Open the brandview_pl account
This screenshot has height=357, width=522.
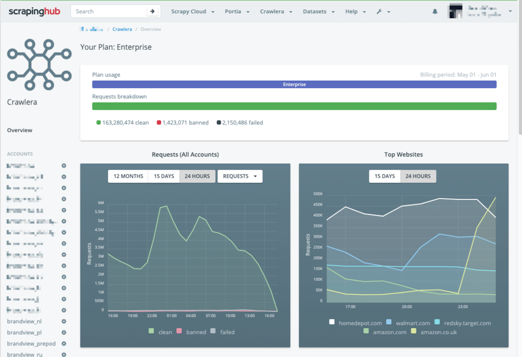click(24, 333)
